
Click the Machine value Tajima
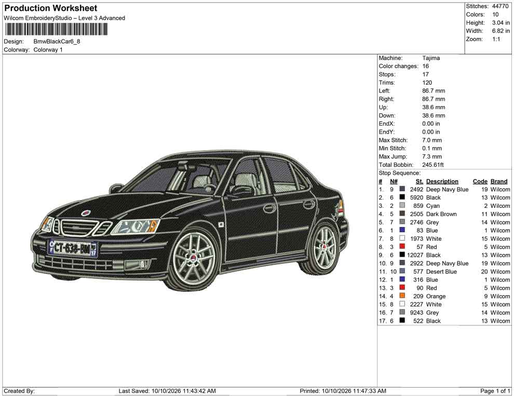pos(431,58)
